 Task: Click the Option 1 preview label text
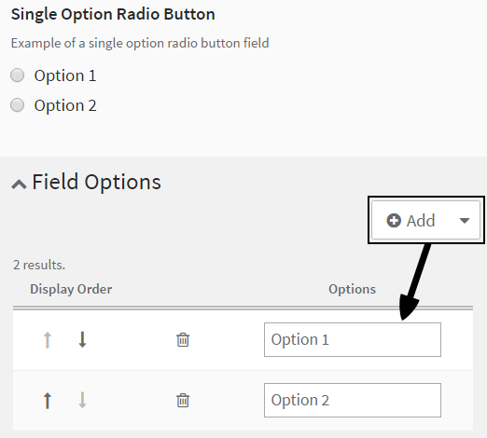65,76
